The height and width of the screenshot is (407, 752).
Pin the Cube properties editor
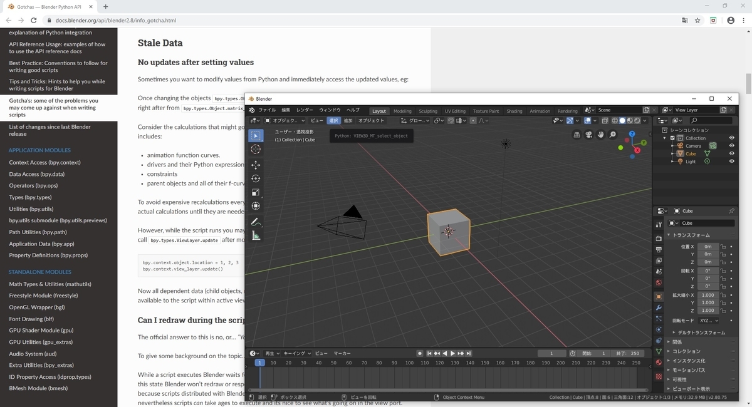(731, 211)
